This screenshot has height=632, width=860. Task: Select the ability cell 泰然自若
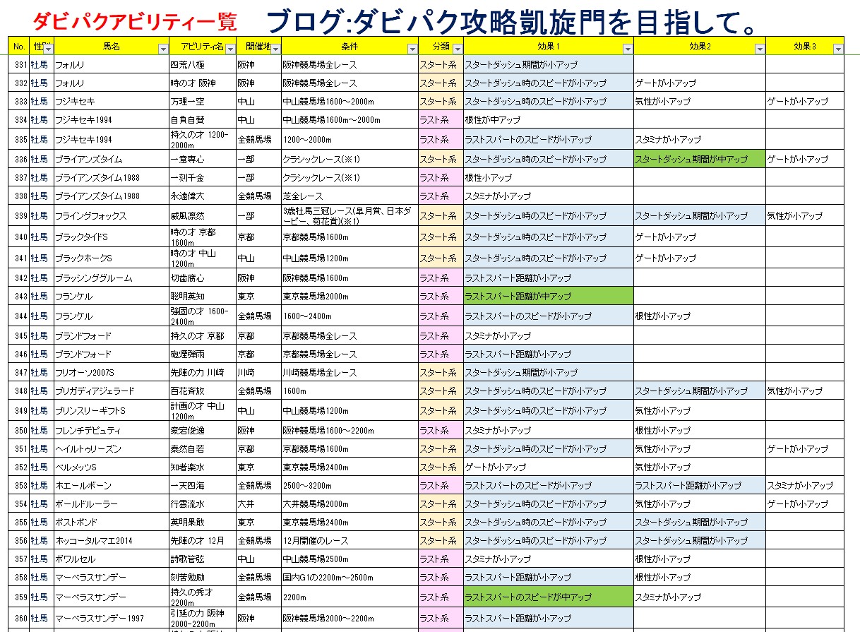tap(202, 448)
